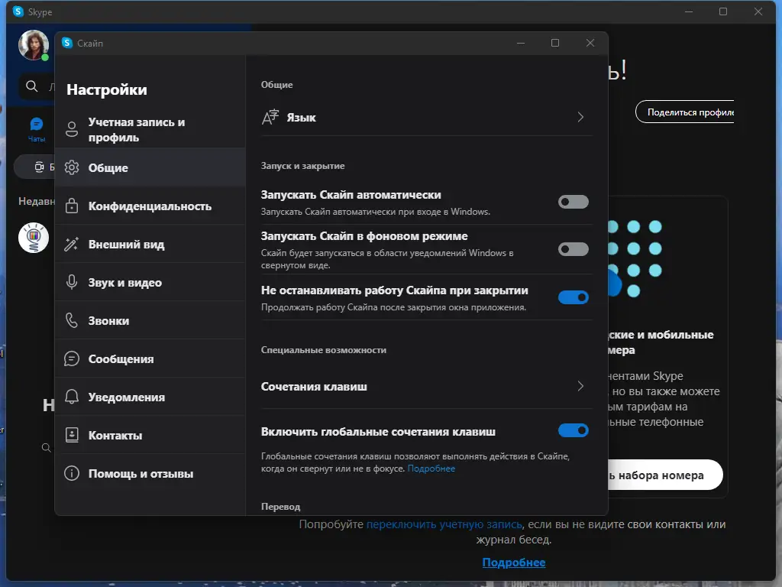Select the microphone icon for Звук и видео
This screenshot has height=587, width=782.
[x=72, y=282]
